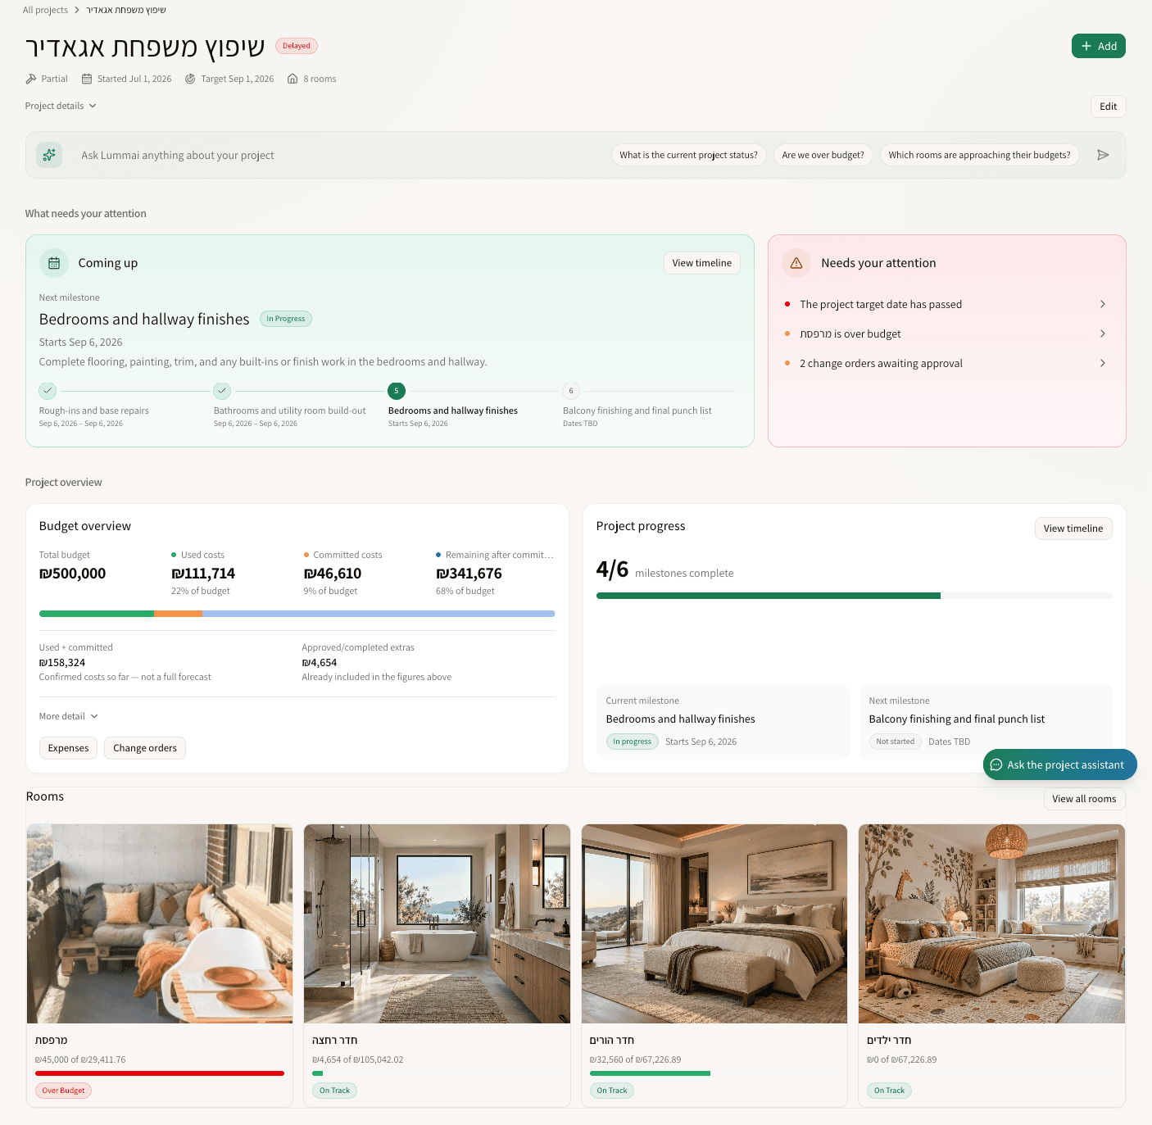
Task: Choose 'What is the current project status?' suggestion
Action: point(688,155)
